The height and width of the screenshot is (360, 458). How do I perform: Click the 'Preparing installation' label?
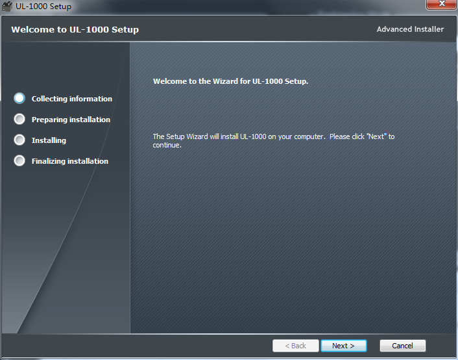[x=71, y=120]
